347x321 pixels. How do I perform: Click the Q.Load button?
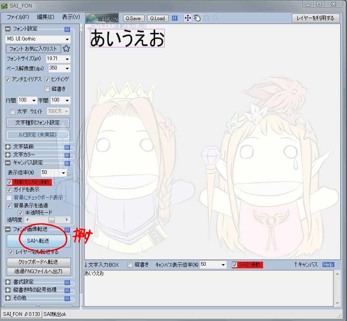(158, 19)
